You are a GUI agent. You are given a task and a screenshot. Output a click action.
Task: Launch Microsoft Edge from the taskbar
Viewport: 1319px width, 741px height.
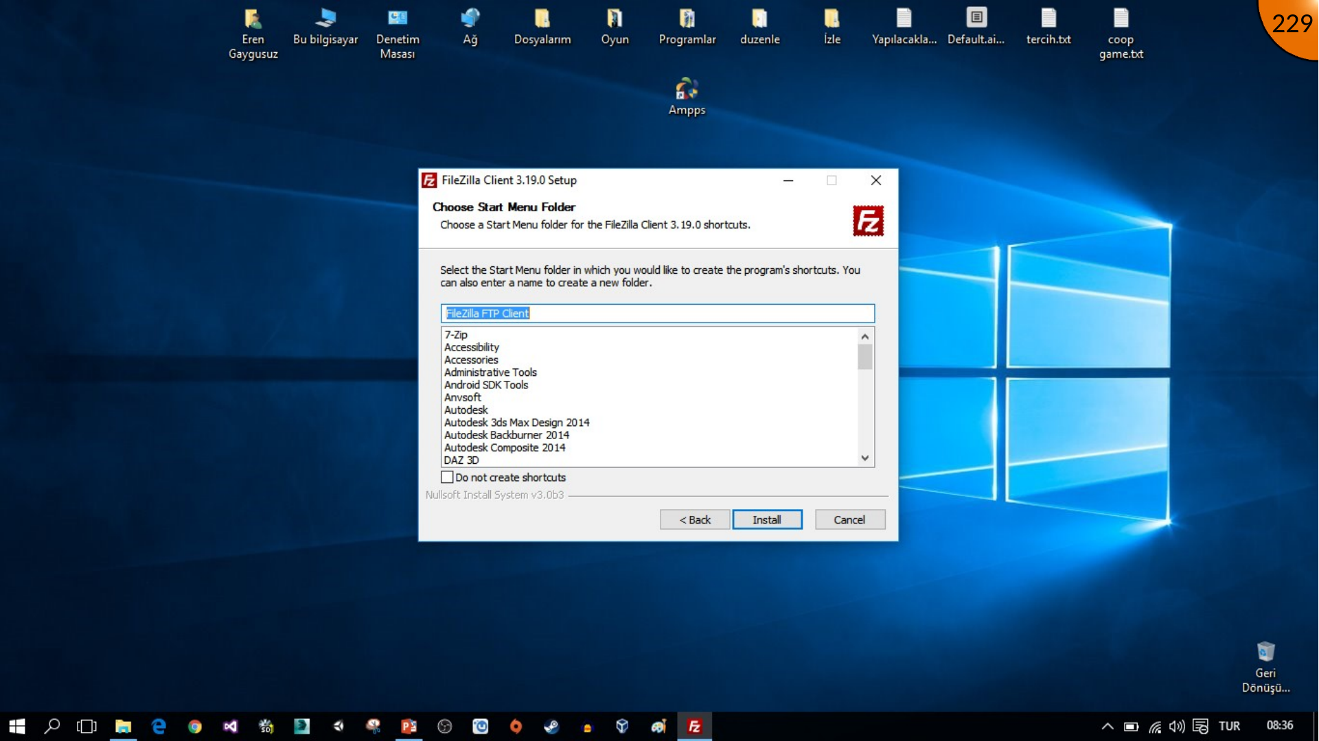click(159, 726)
